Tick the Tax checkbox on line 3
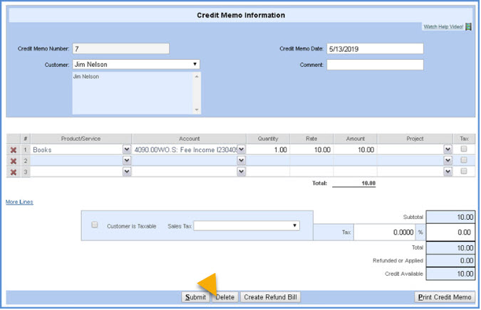 click(464, 171)
